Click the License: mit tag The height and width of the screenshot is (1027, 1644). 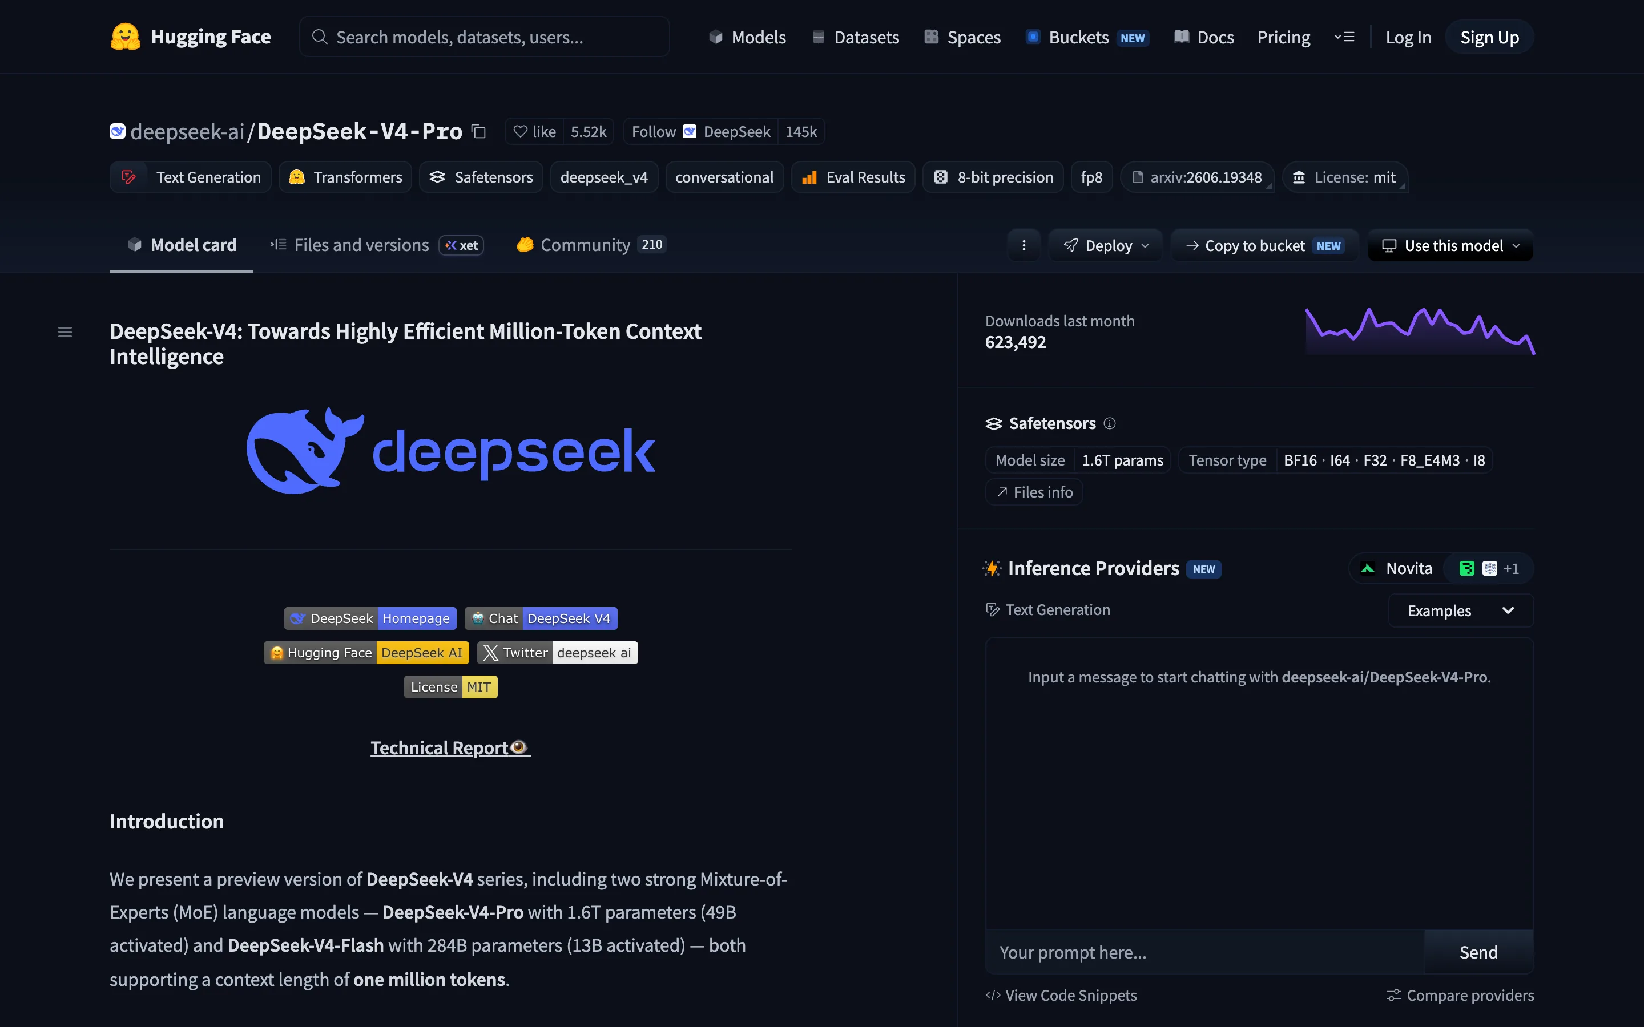tap(1344, 177)
